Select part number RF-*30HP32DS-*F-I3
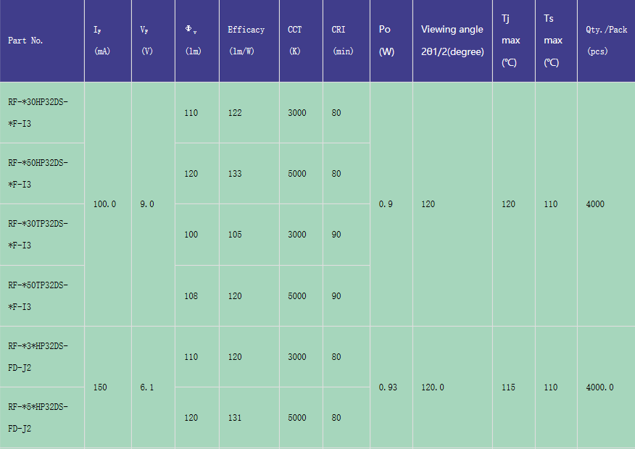 38,113
